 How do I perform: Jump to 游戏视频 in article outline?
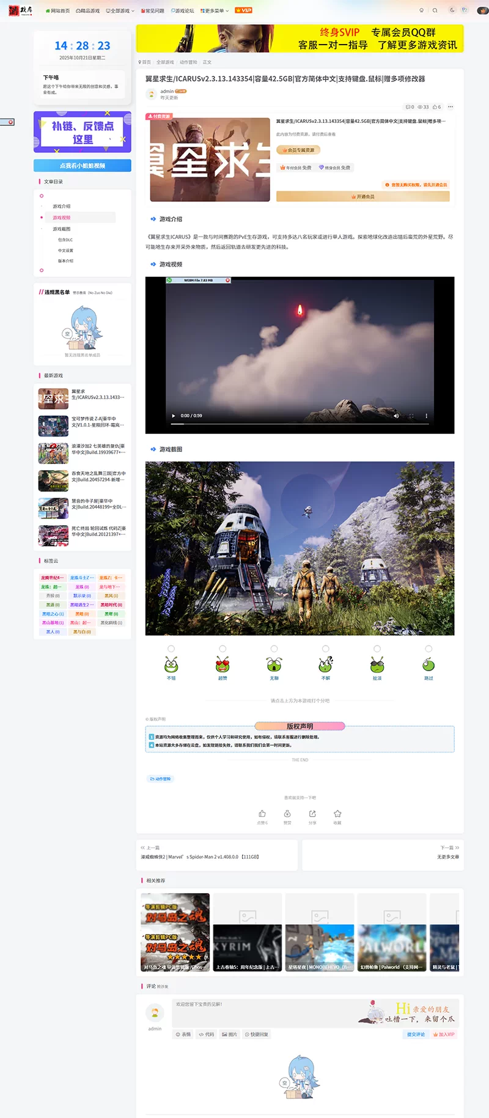click(x=62, y=218)
